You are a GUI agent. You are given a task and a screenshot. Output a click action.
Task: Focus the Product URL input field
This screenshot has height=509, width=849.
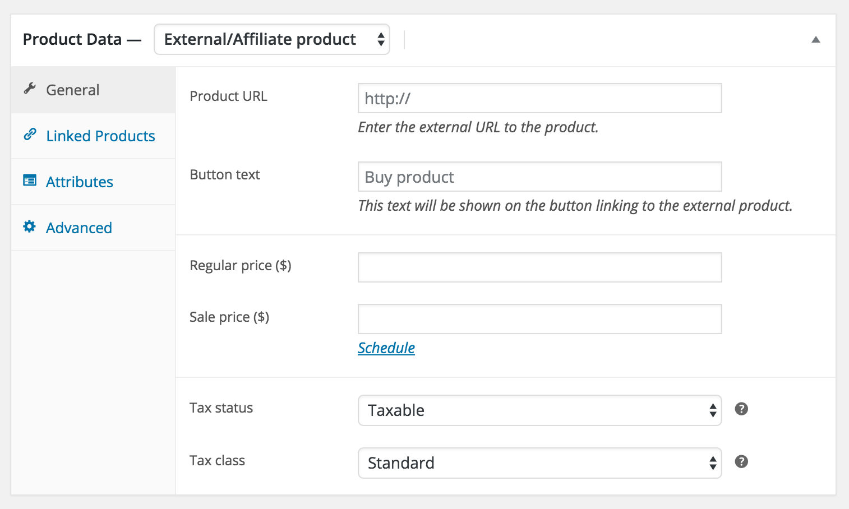(539, 99)
